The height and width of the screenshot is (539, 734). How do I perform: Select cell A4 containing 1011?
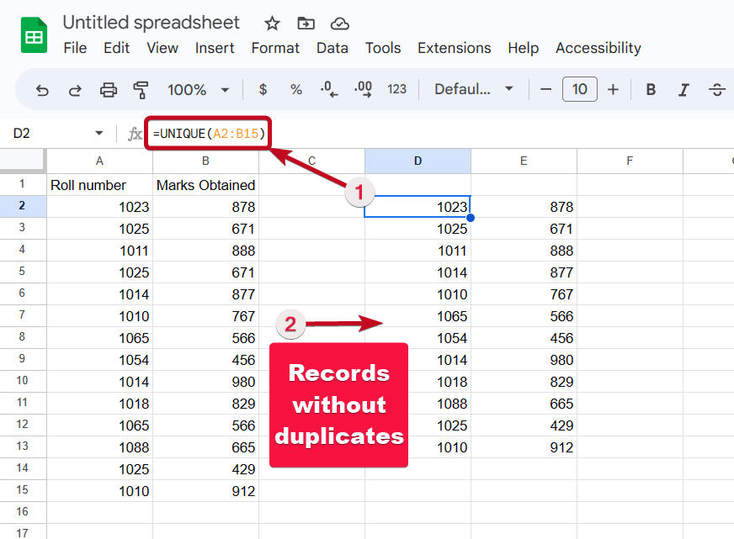99,251
